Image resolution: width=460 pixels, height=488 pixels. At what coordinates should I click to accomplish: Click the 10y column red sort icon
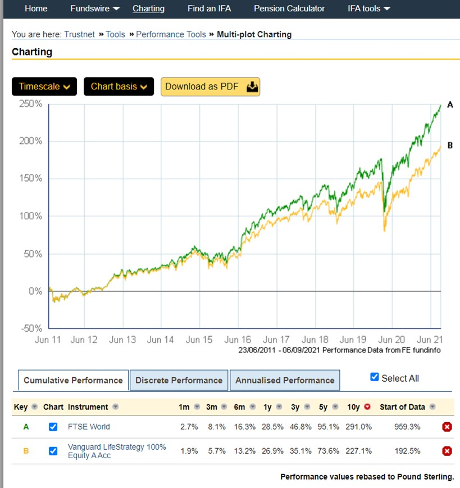click(367, 407)
